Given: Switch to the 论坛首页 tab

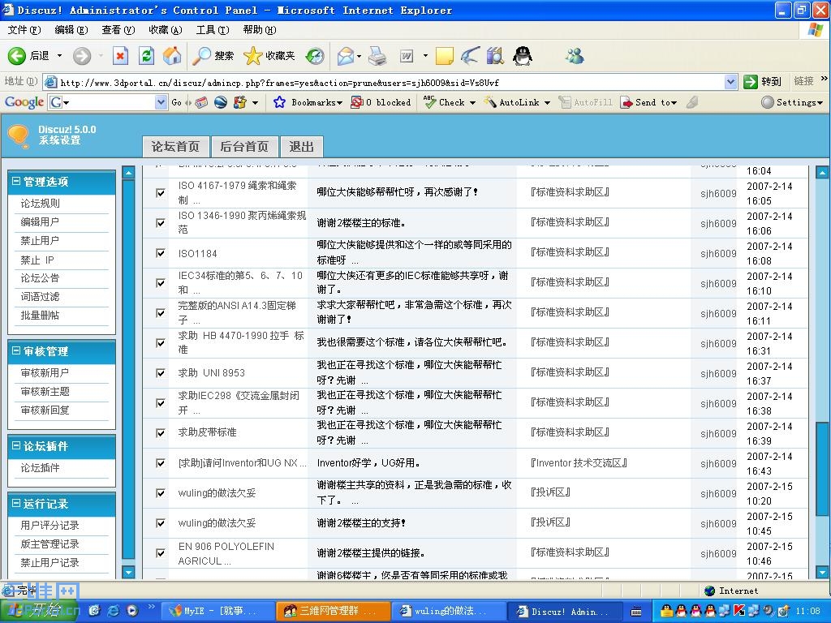Looking at the screenshot, I should pos(175,147).
